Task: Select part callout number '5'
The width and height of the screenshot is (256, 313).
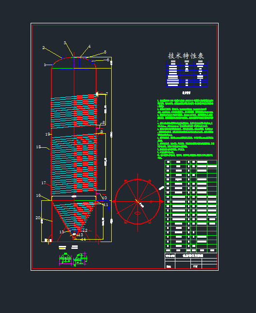Action: pos(105,52)
